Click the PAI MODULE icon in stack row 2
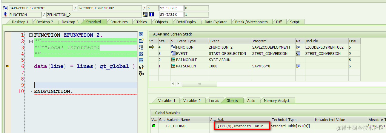This screenshot has height=133, width=386. pos(173,60)
